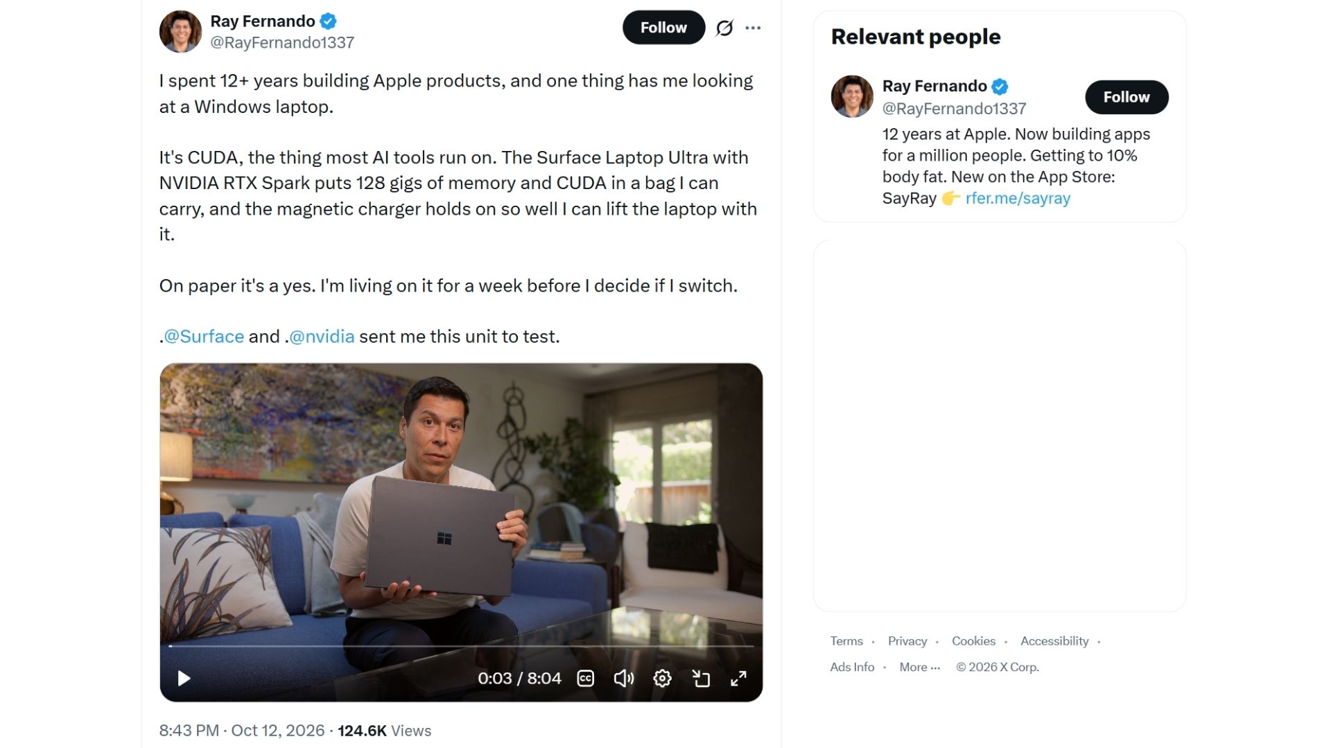Follow Ray Fernando from the post header
Image resolution: width=1331 pixels, height=748 pixels.
(x=663, y=28)
